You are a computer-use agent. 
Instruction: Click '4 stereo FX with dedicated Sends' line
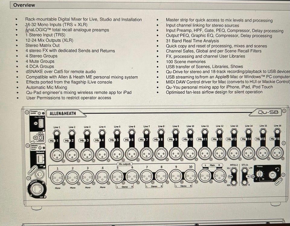[70, 51]
